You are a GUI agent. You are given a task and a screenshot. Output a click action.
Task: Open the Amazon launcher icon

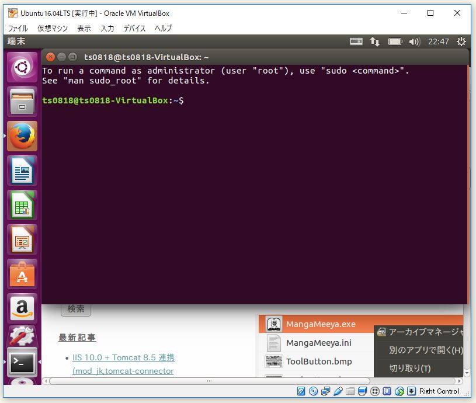click(x=22, y=308)
